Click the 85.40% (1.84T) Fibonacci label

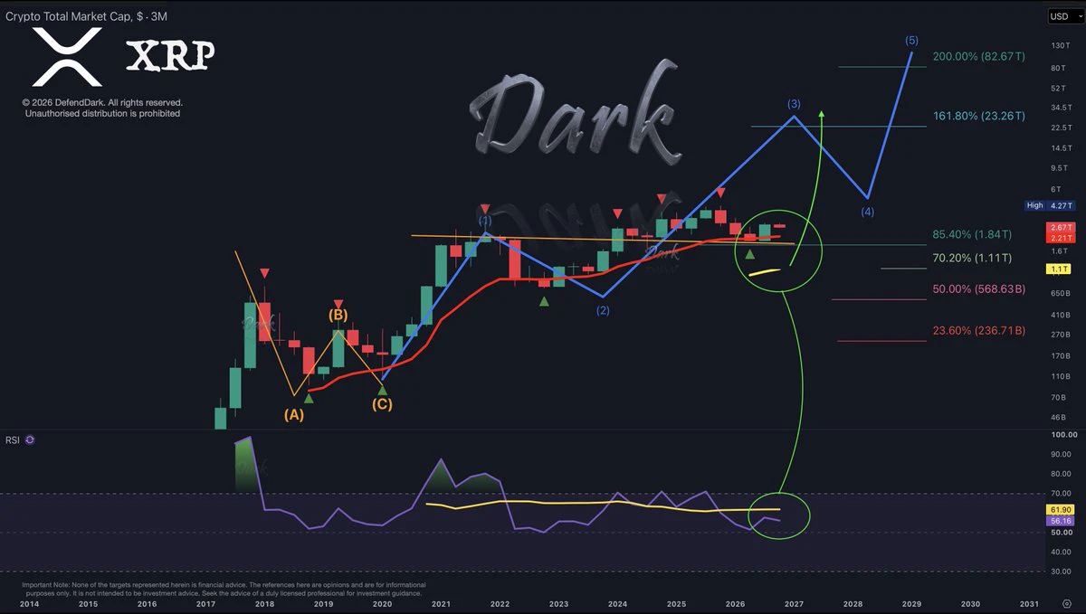(973, 234)
